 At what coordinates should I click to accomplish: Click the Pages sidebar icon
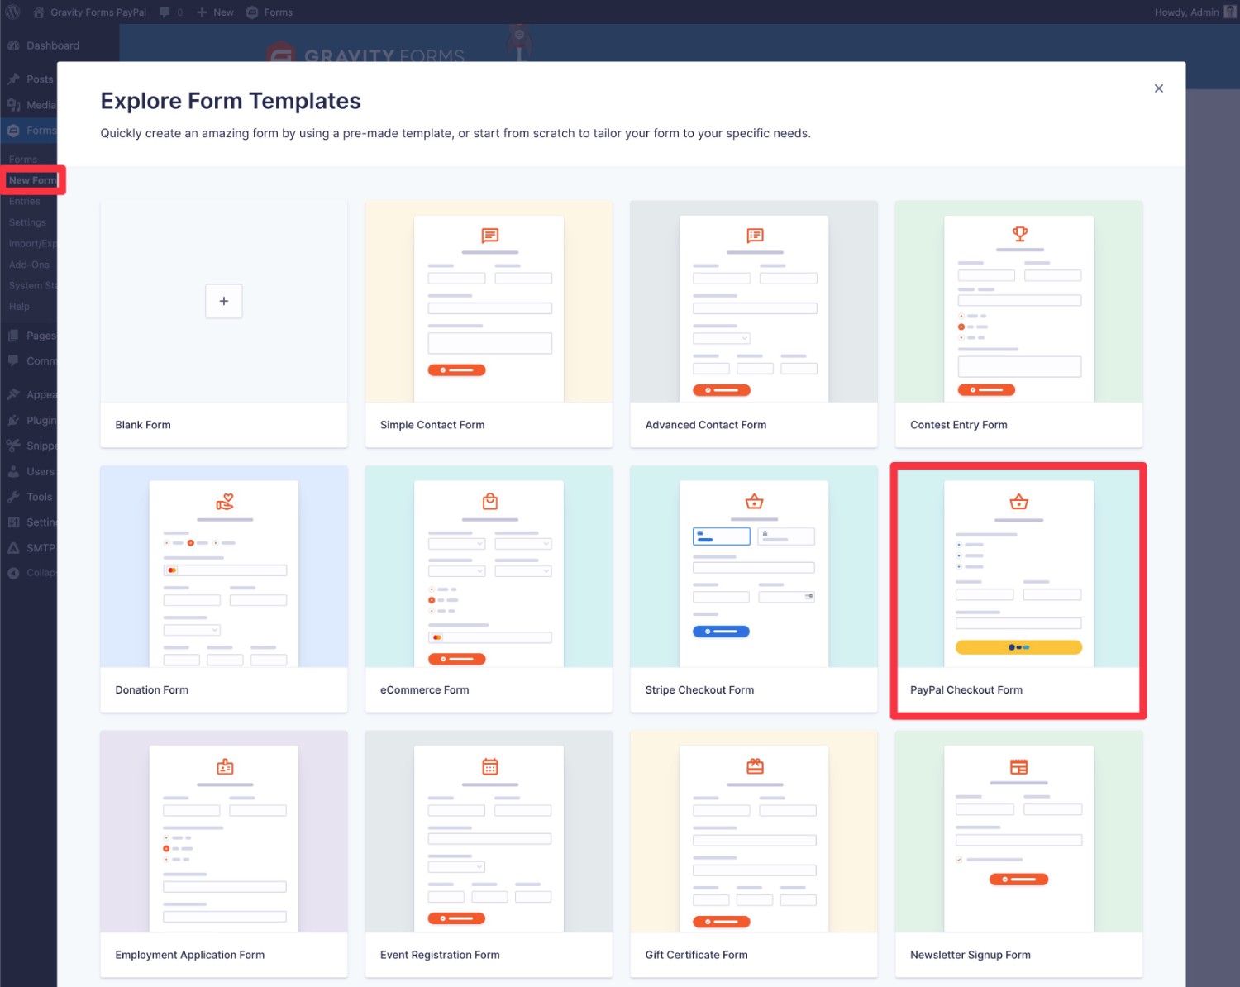[13, 336]
